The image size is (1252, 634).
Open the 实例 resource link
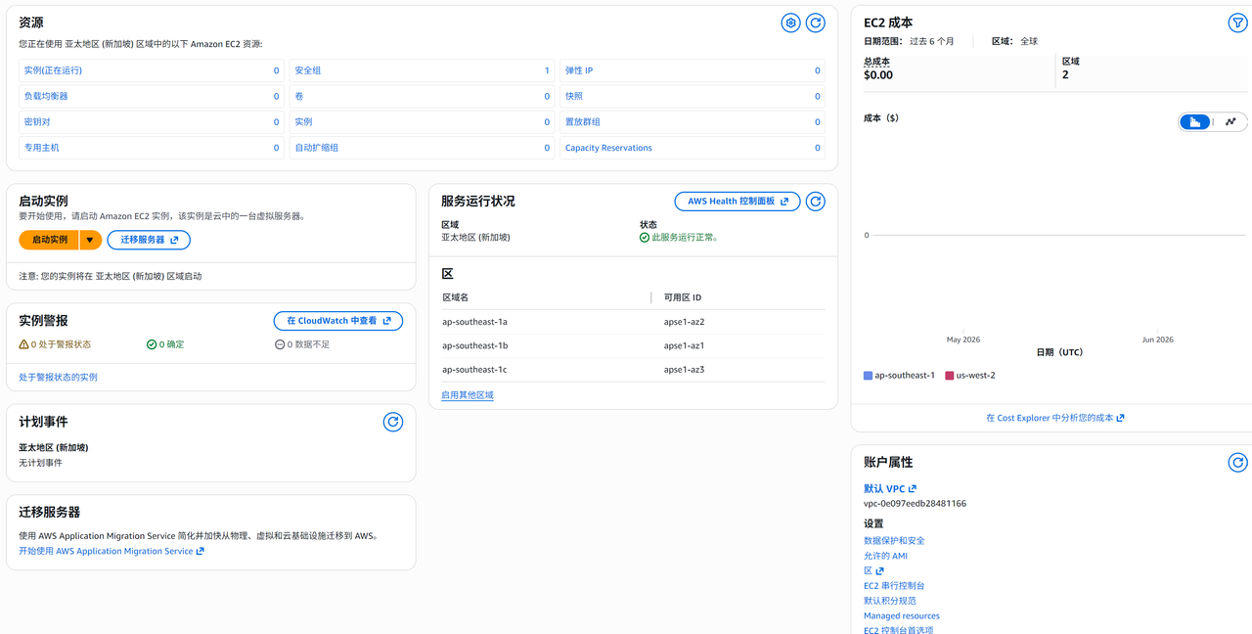click(304, 122)
